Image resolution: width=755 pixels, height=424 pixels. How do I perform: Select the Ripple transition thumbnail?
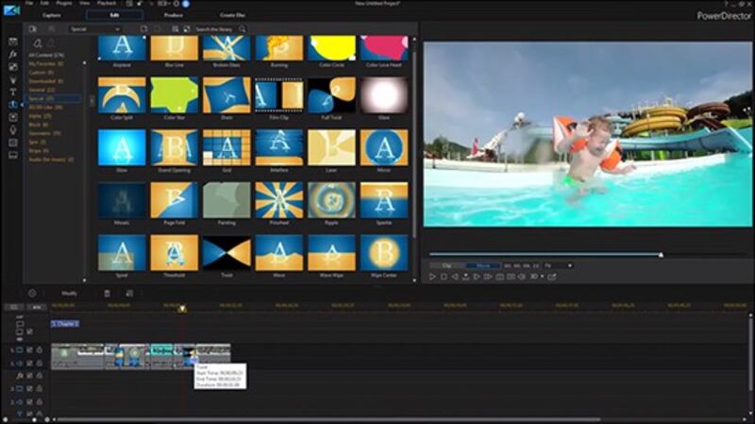331,200
